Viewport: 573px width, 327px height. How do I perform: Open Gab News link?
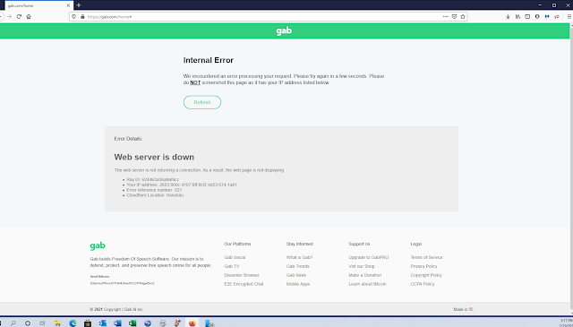click(x=296, y=275)
